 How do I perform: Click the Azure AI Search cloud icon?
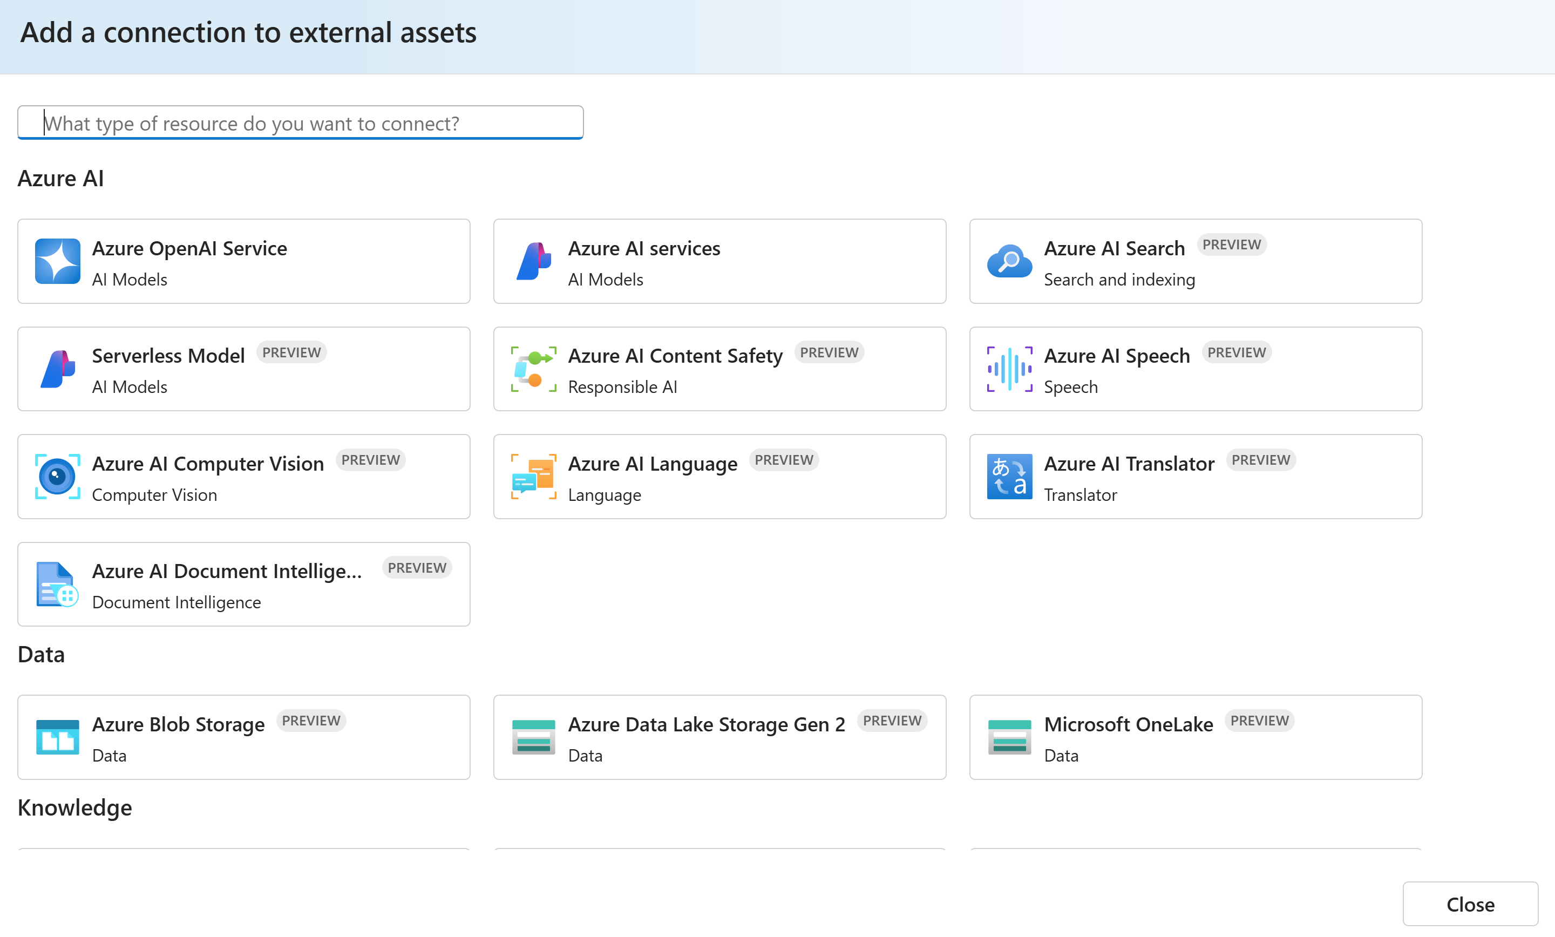(x=1009, y=261)
